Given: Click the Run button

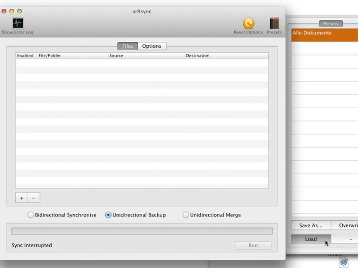Looking at the screenshot, I should [253, 245].
